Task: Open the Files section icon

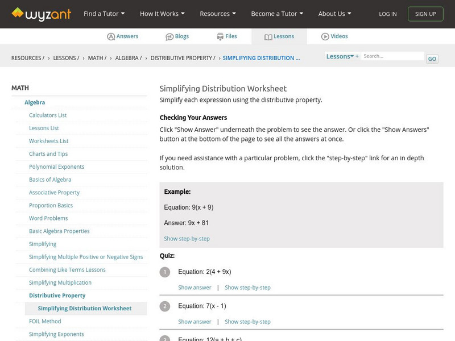Action: point(220,36)
